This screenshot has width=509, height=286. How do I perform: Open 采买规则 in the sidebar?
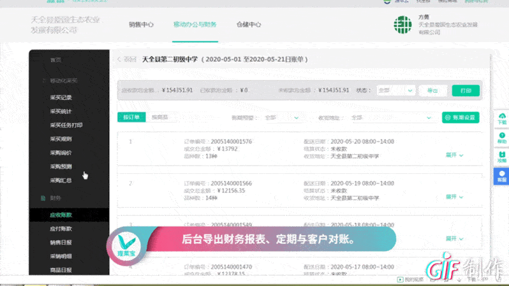coord(61,139)
